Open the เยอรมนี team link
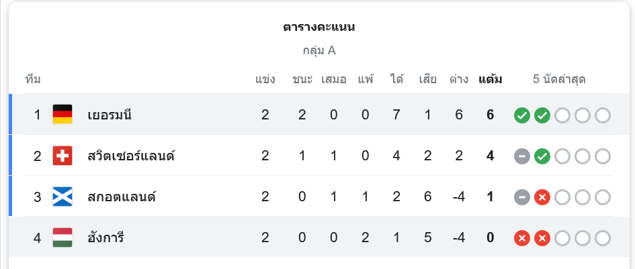Image resolution: width=635 pixels, height=269 pixels. click(x=110, y=115)
